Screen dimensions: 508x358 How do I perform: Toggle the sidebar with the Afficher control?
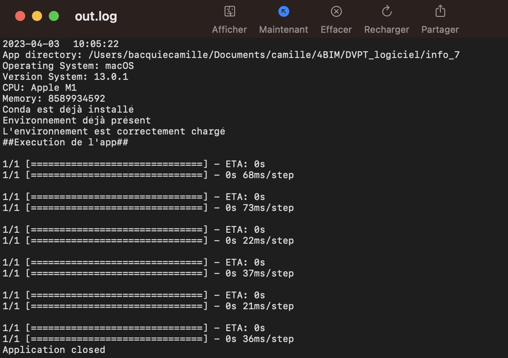tap(229, 11)
